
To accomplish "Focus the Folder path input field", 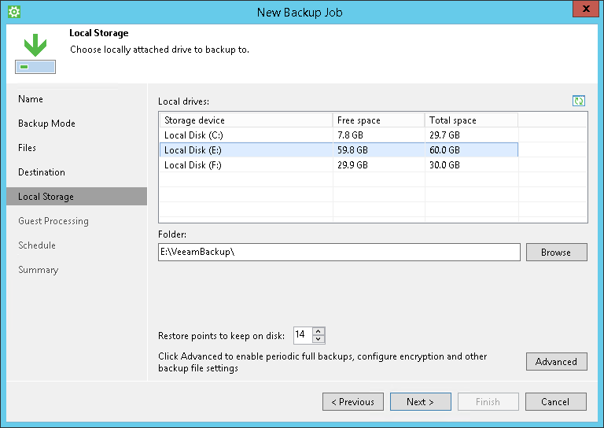I will coord(339,252).
